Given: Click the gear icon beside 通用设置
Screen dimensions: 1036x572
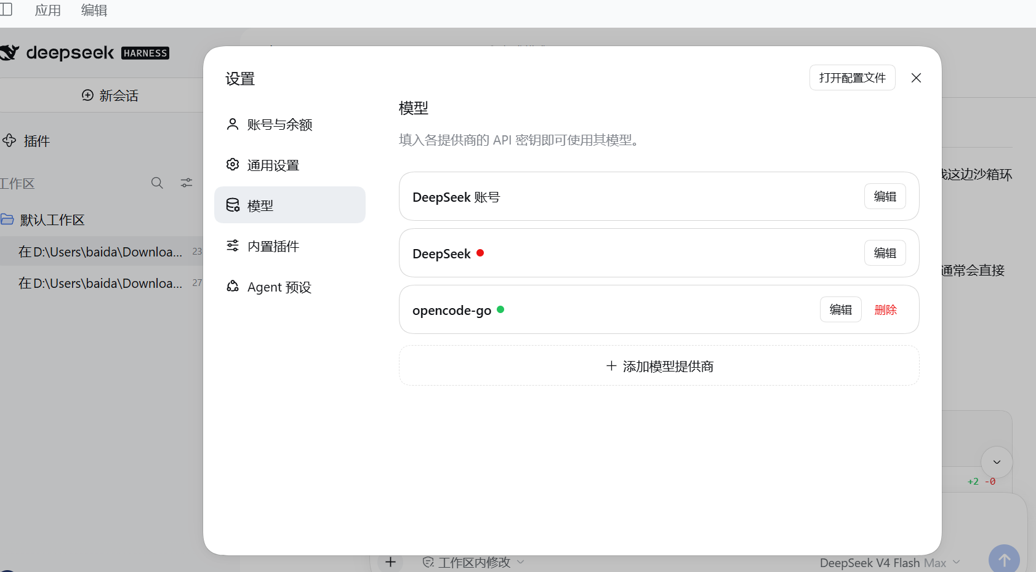Looking at the screenshot, I should pyautogui.click(x=232, y=164).
